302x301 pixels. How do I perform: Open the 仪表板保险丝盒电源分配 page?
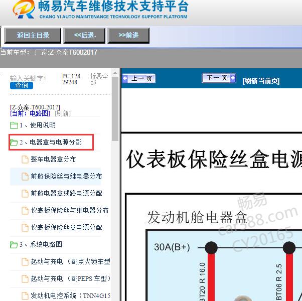[x=66, y=228]
